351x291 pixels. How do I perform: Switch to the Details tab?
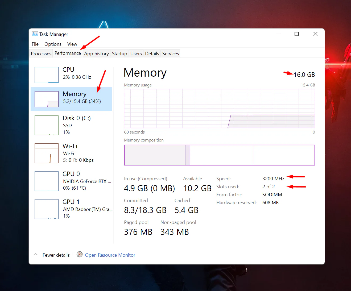point(152,53)
